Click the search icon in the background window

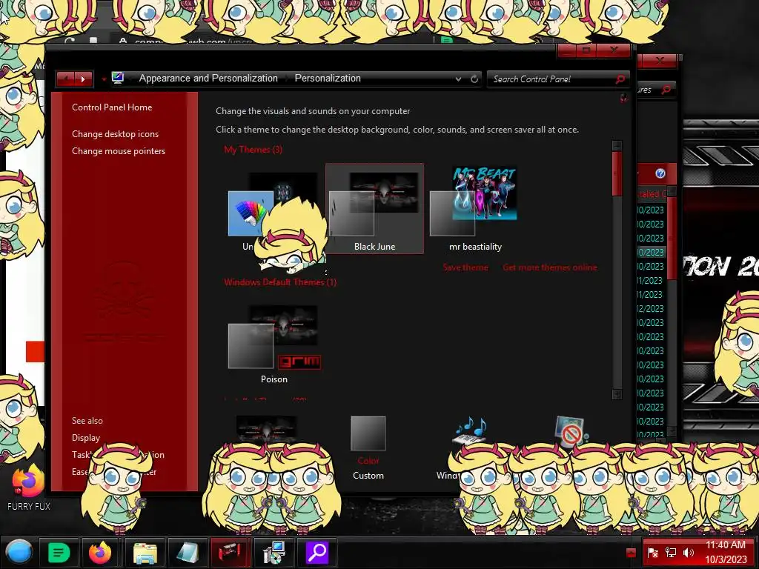(x=666, y=90)
